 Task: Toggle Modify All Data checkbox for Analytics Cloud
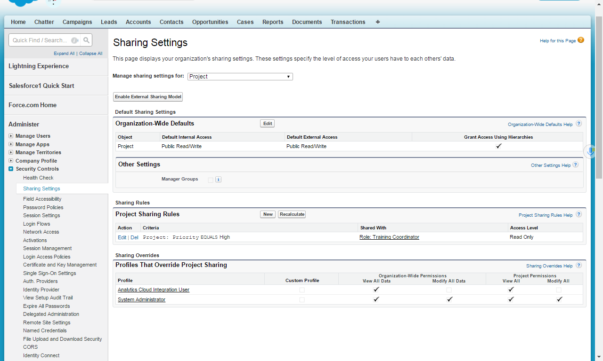[449, 290]
